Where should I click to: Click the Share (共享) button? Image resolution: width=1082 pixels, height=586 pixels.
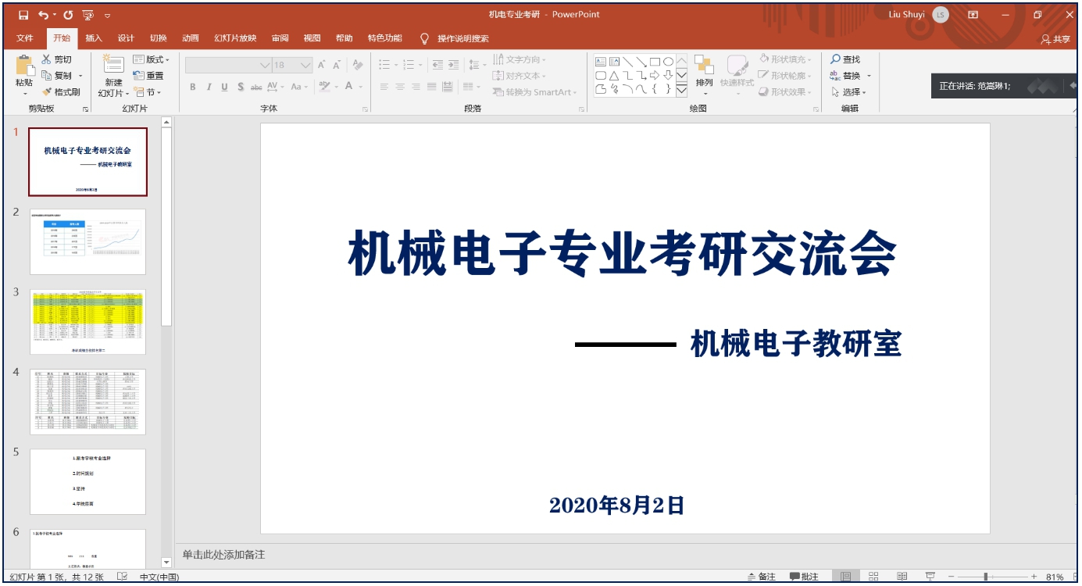1055,39
